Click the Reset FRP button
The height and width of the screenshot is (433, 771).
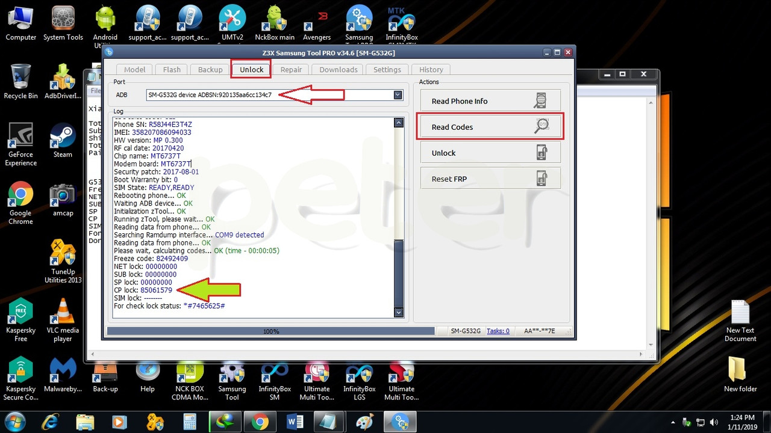pos(490,179)
